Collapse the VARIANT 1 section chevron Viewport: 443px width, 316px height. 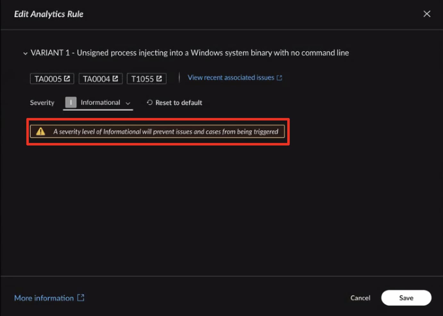(x=25, y=53)
